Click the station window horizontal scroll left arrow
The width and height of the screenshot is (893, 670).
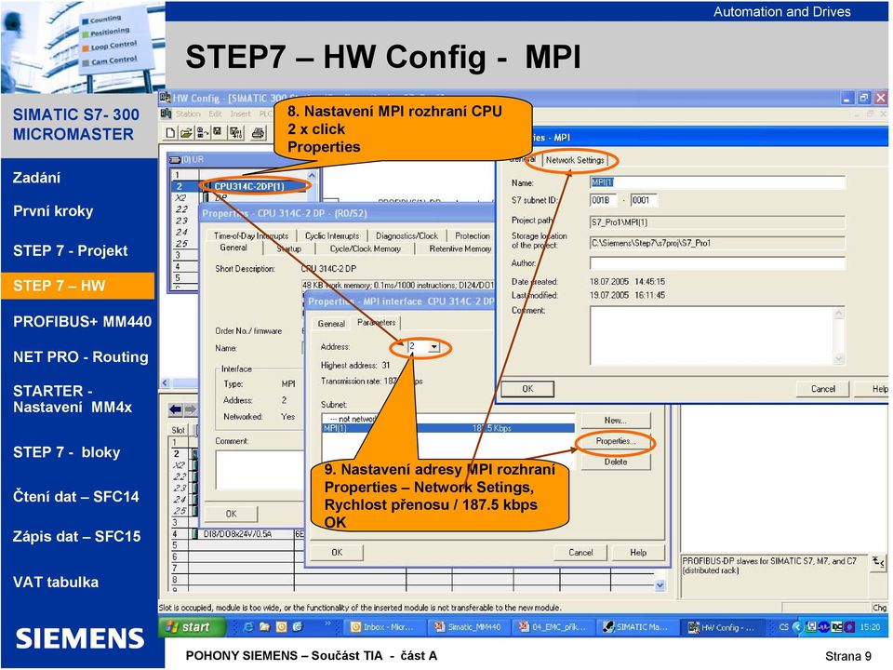click(166, 383)
